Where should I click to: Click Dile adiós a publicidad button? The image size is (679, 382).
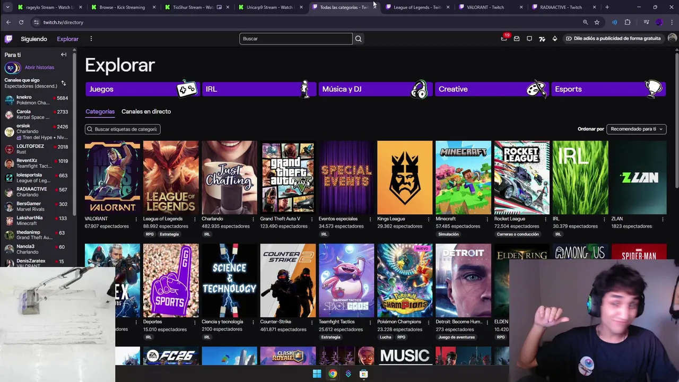point(613,38)
